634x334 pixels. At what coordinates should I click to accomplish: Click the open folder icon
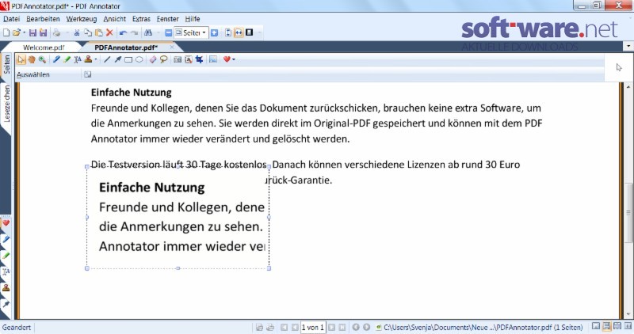tap(16, 32)
